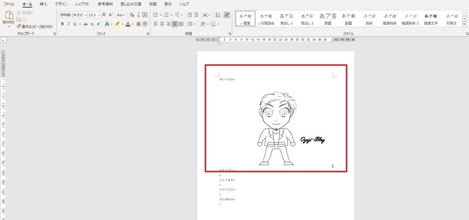Click the Format Painter (書式のコピー/貼り付け) button
The image size is (469, 220).
34,27
